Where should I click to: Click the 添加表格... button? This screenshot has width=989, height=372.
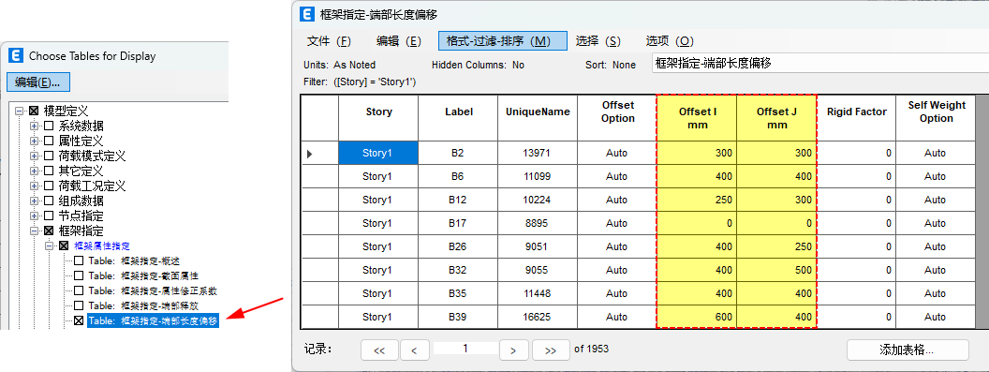(x=907, y=350)
